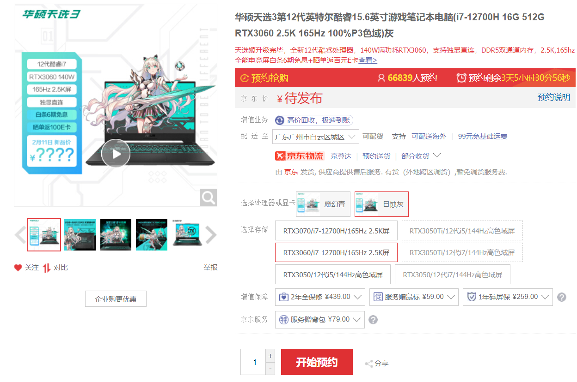The image size is (577, 382).
Task: Click the 分享 share icon
Action: 369,364
